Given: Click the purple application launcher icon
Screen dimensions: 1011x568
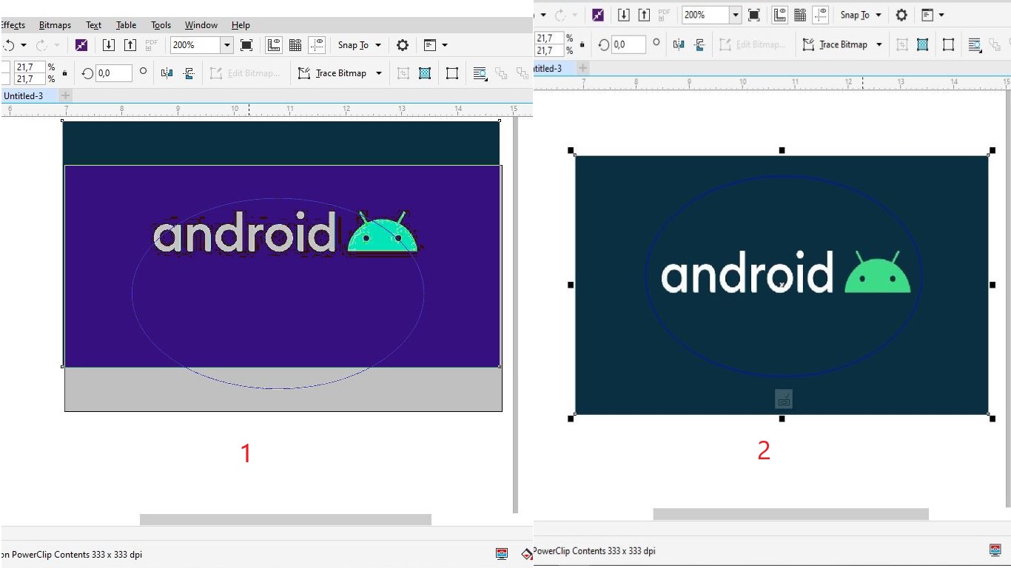Looking at the screenshot, I should [81, 45].
